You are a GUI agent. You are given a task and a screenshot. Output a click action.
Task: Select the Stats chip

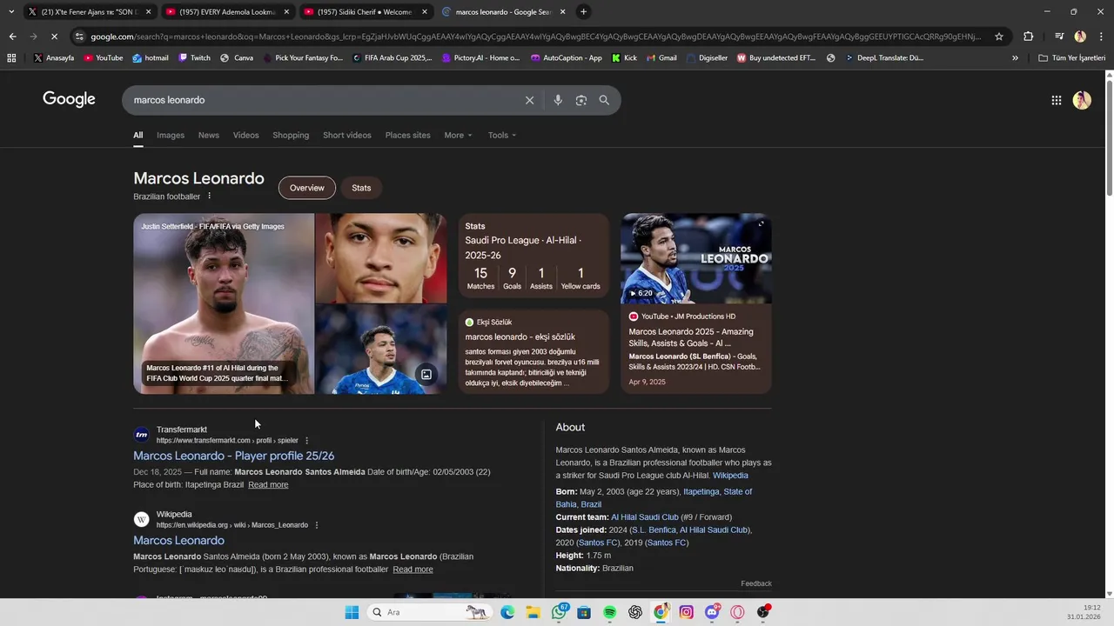pos(361,188)
